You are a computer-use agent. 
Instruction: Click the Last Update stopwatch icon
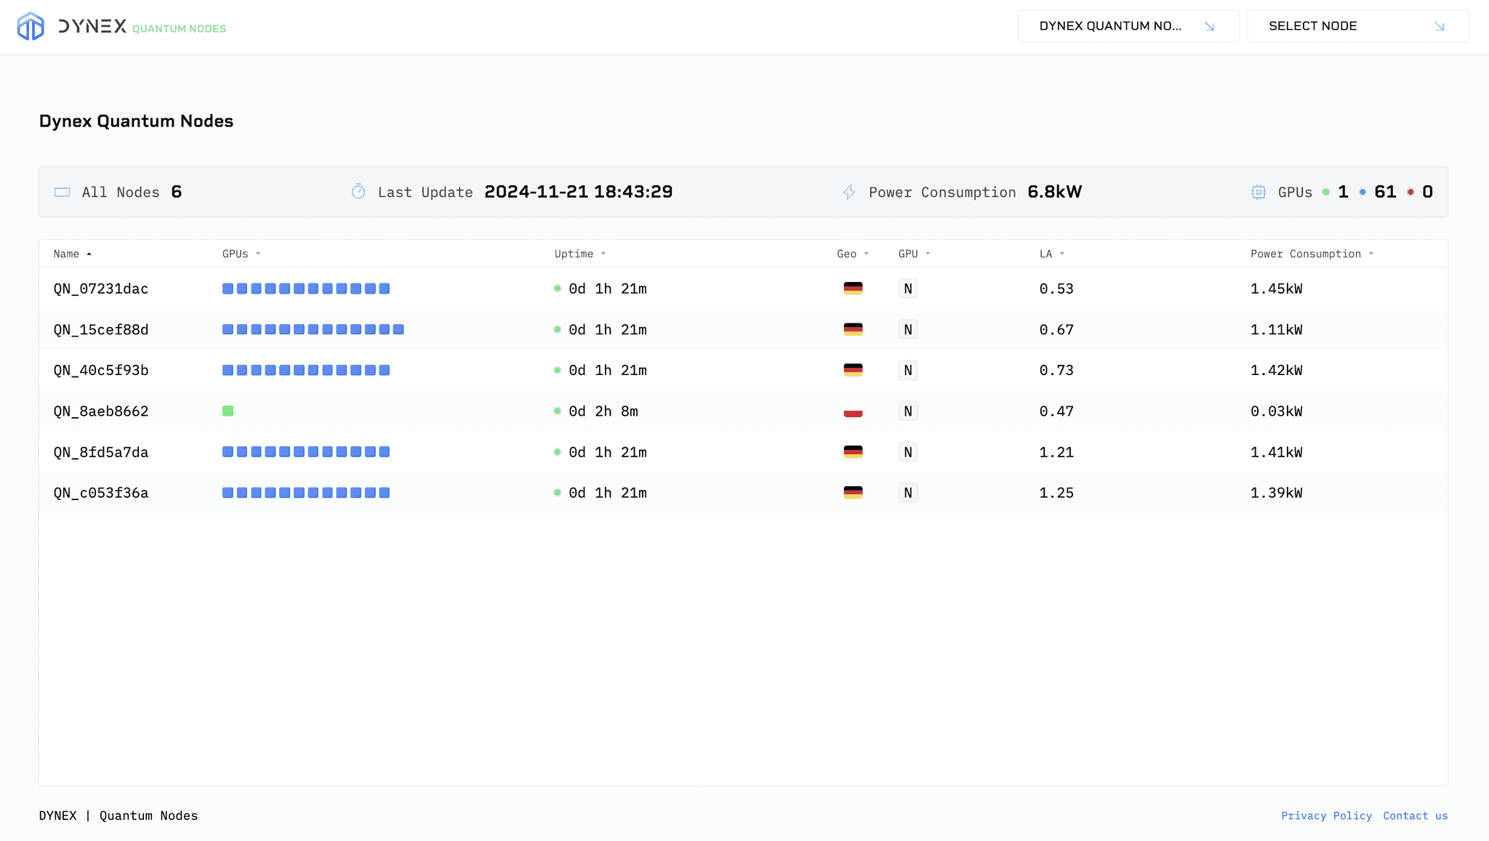tap(358, 192)
